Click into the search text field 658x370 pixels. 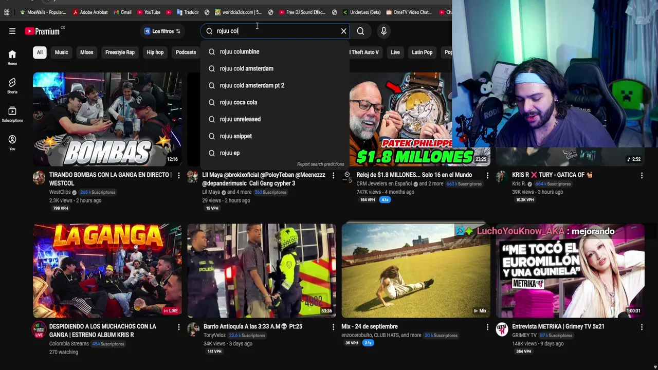point(275,31)
